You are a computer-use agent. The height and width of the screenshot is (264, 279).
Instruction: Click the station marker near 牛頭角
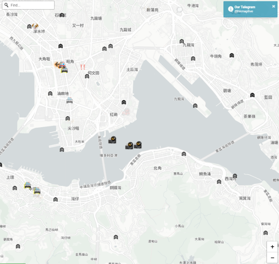(231, 55)
